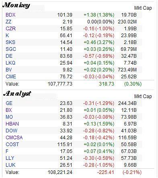Click the DOW price 33.92
Viewport: 158px width, 178px height.
point(66,131)
